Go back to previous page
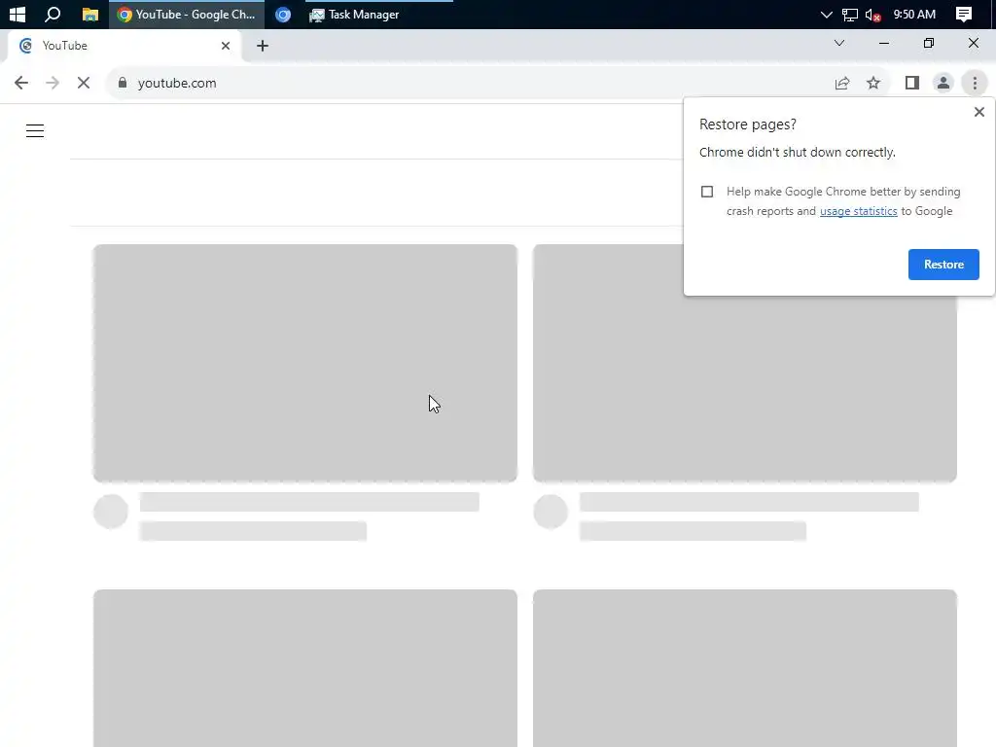This screenshot has height=747, width=996. pos(21,83)
